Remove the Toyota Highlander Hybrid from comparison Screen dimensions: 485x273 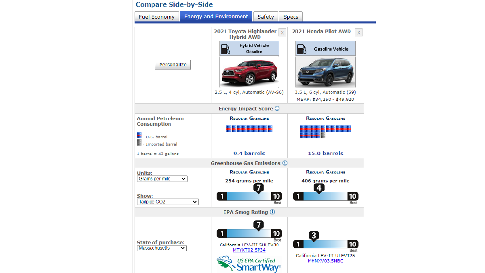(x=282, y=32)
